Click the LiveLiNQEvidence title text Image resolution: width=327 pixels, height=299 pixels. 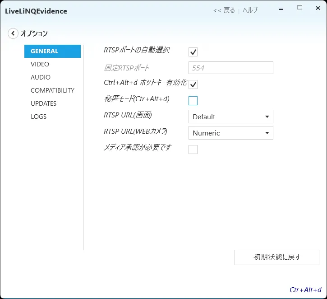tap(36, 11)
